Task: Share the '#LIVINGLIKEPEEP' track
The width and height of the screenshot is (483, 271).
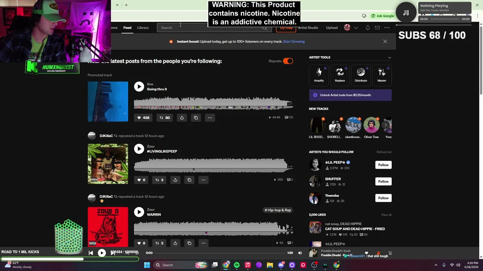Action: pyautogui.click(x=175, y=180)
